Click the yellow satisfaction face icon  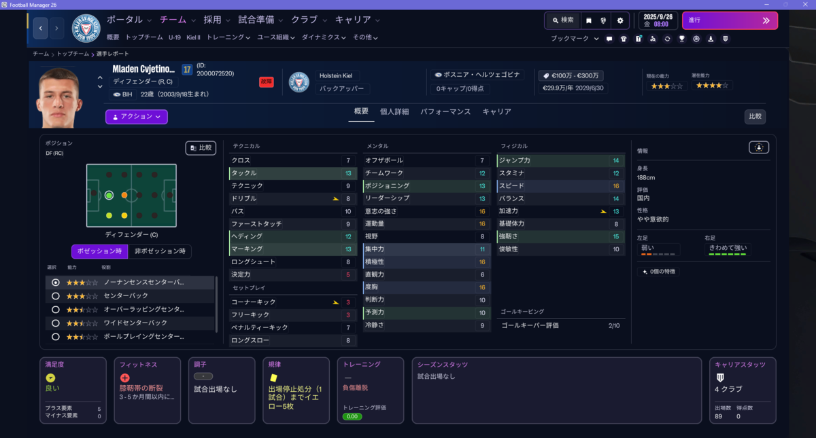coord(50,378)
